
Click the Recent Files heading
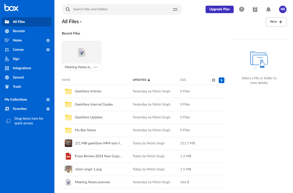[x=71, y=33]
